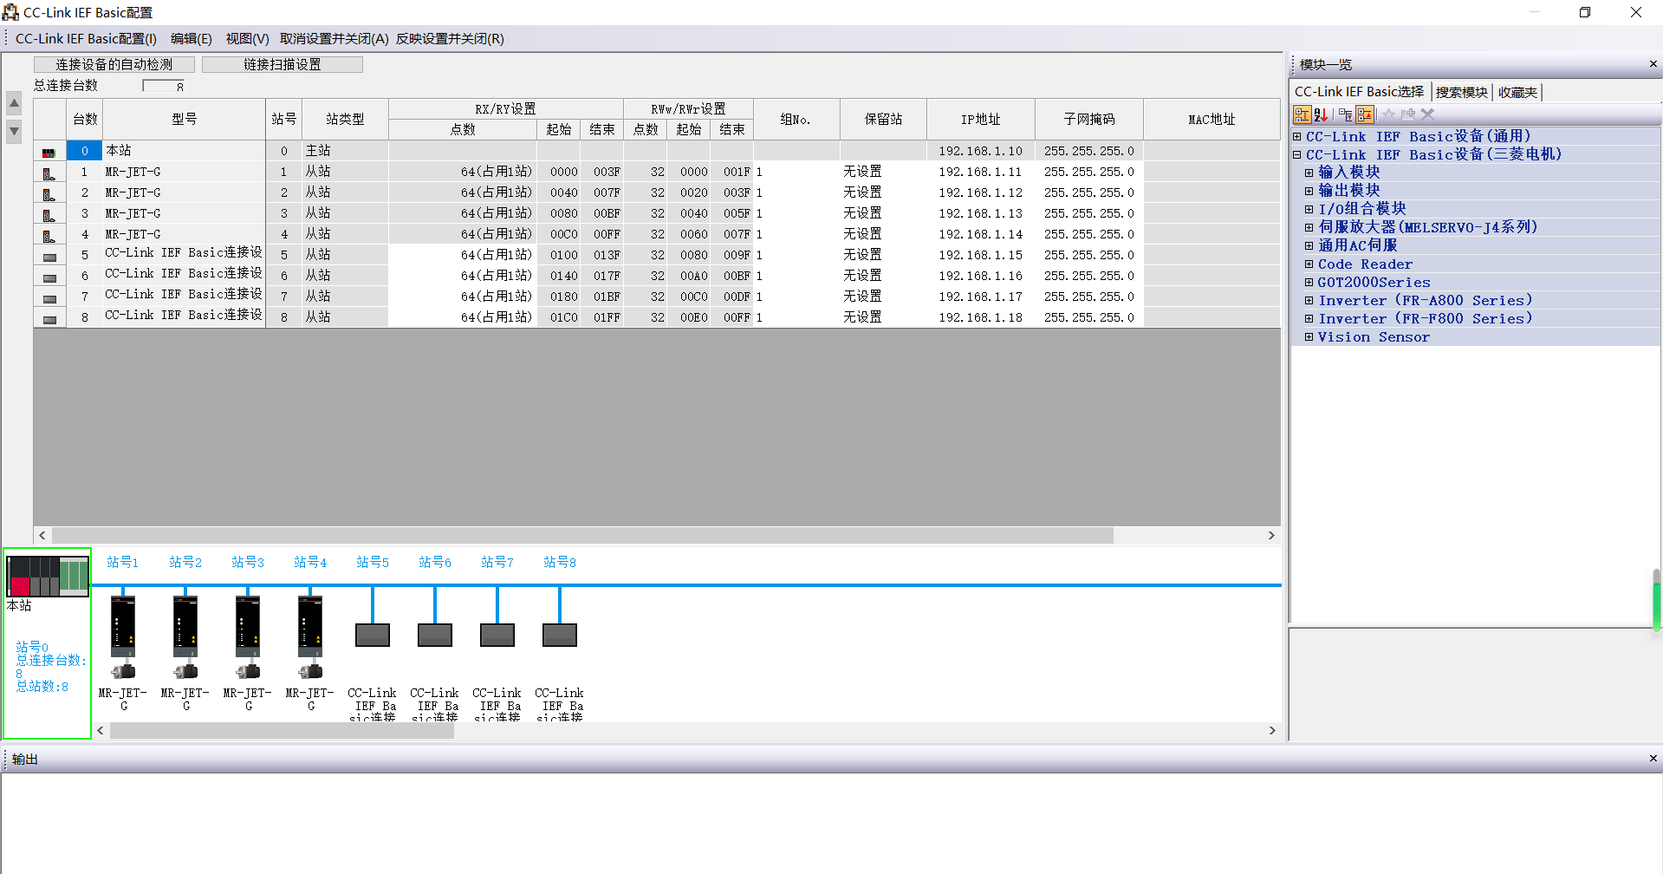The height and width of the screenshot is (874, 1663).
Task: Click 反映设置并关闭(R) menu item
Action: click(x=450, y=39)
